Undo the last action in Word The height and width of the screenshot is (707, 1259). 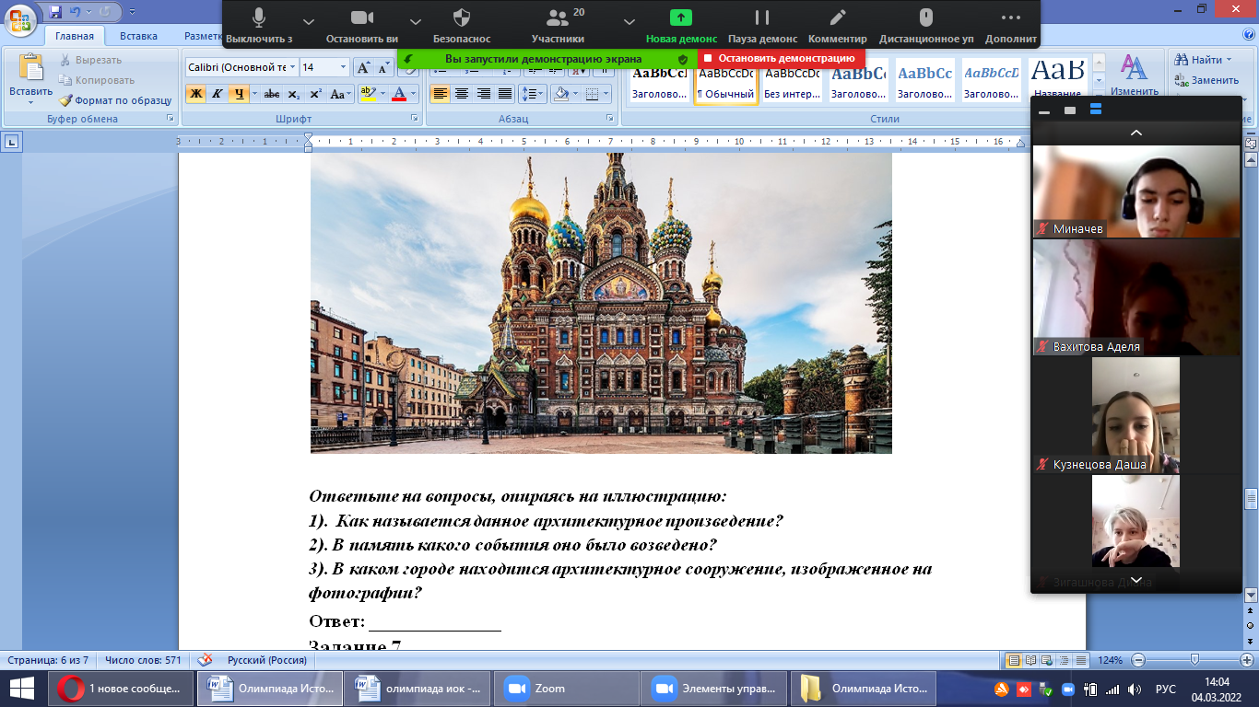click(76, 12)
